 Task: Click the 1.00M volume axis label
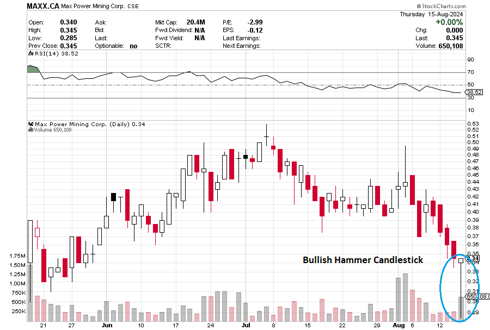[x=17, y=284]
